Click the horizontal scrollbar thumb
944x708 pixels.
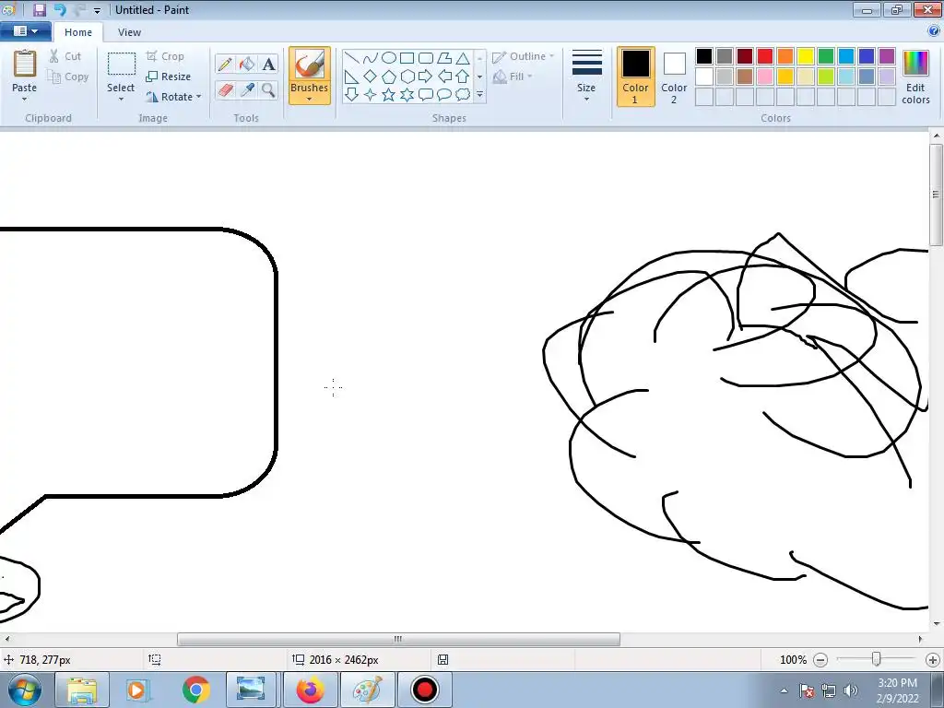click(x=398, y=639)
